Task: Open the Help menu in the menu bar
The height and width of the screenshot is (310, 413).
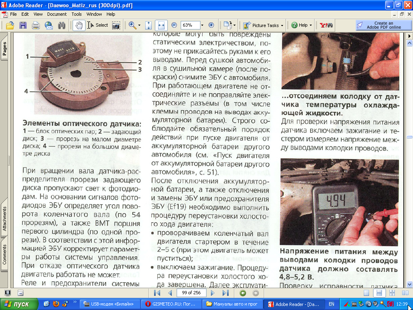Action: 111,14
